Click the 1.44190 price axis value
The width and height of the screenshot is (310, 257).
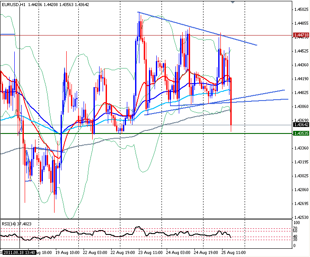[301, 79]
